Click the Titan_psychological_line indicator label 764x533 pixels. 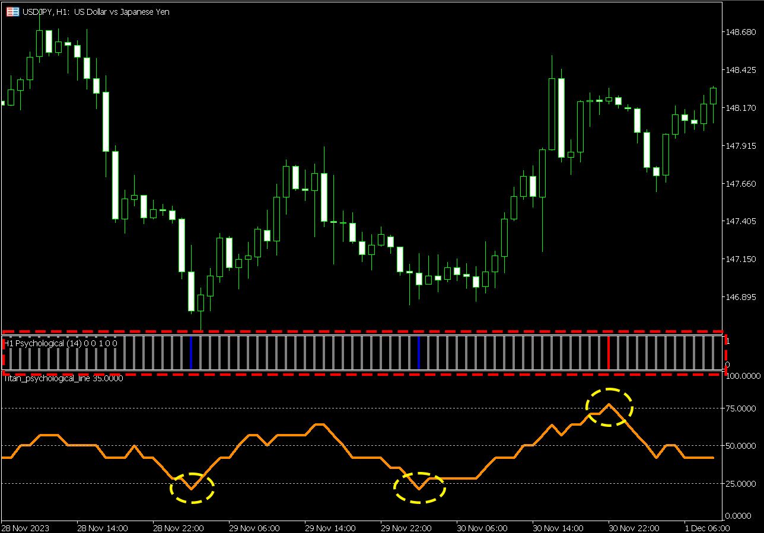(63, 378)
